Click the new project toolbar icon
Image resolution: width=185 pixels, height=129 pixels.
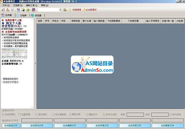pyautogui.click(x=3, y=10)
